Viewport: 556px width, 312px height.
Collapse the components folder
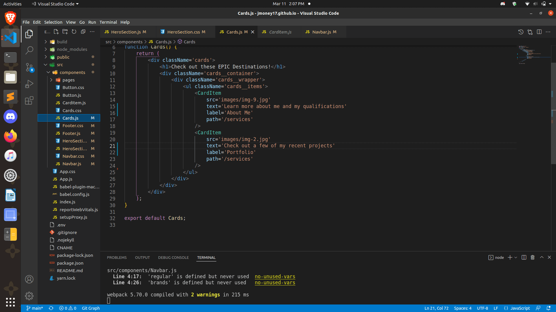72,73
